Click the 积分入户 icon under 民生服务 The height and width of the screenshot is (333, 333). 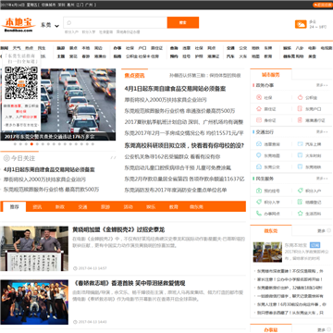point(300,191)
